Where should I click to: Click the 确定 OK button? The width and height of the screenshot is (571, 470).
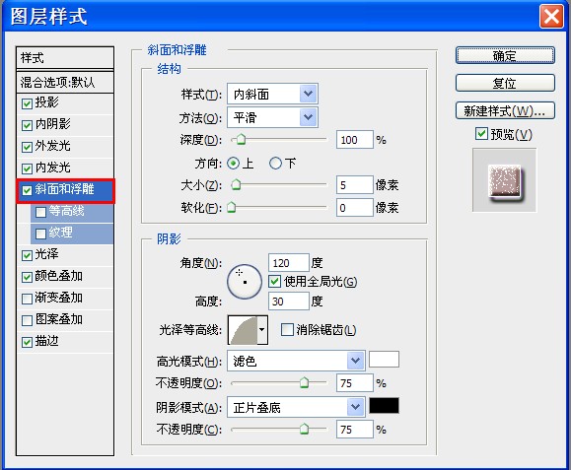pyautogui.click(x=505, y=55)
